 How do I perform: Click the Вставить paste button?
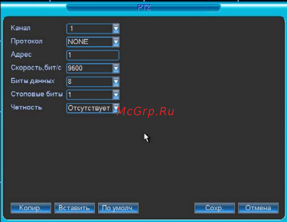click(75, 208)
